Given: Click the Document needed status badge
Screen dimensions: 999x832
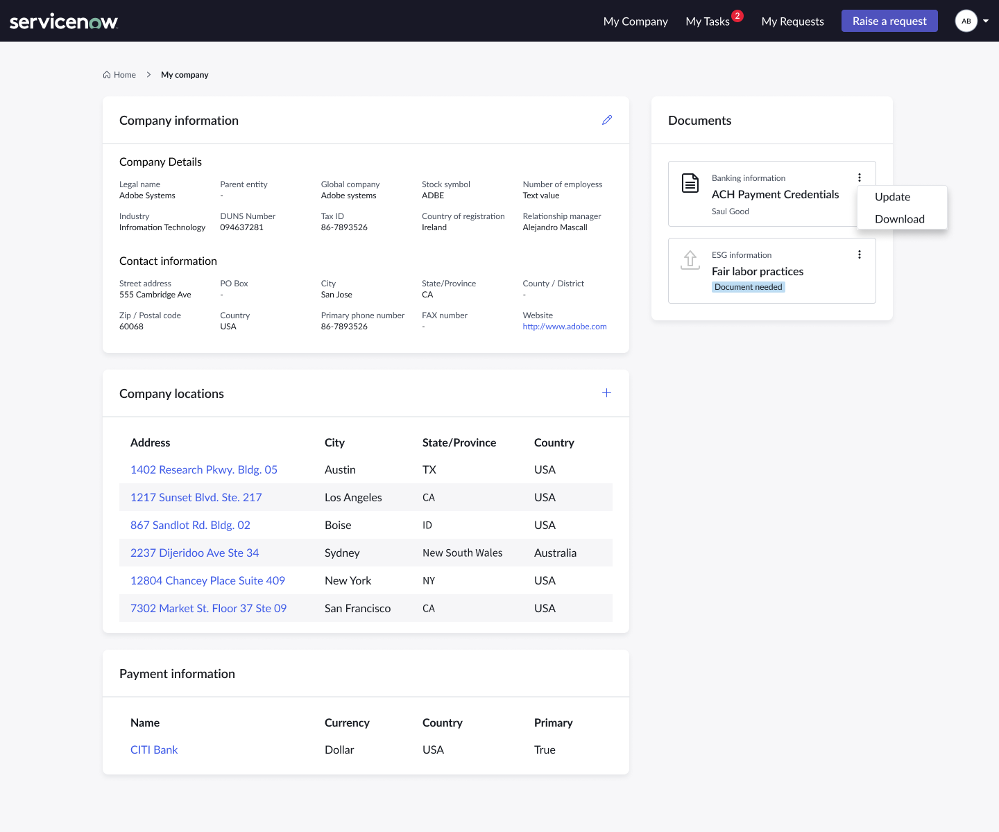Looking at the screenshot, I should 748,287.
